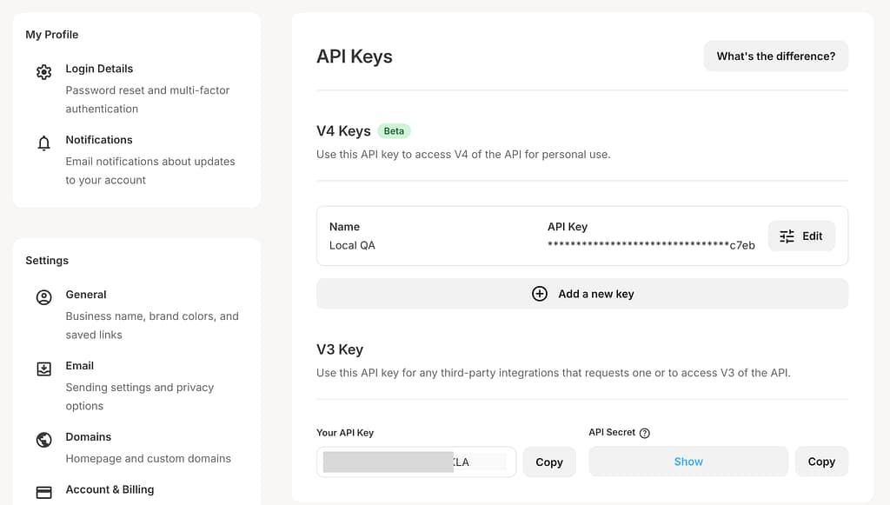Click the Domains globe icon
The height and width of the screenshot is (505, 890).
pyautogui.click(x=43, y=440)
